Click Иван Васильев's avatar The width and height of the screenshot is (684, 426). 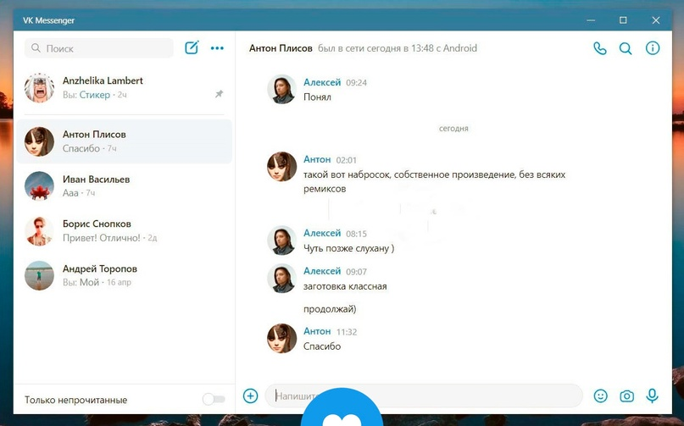pyautogui.click(x=39, y=185)
